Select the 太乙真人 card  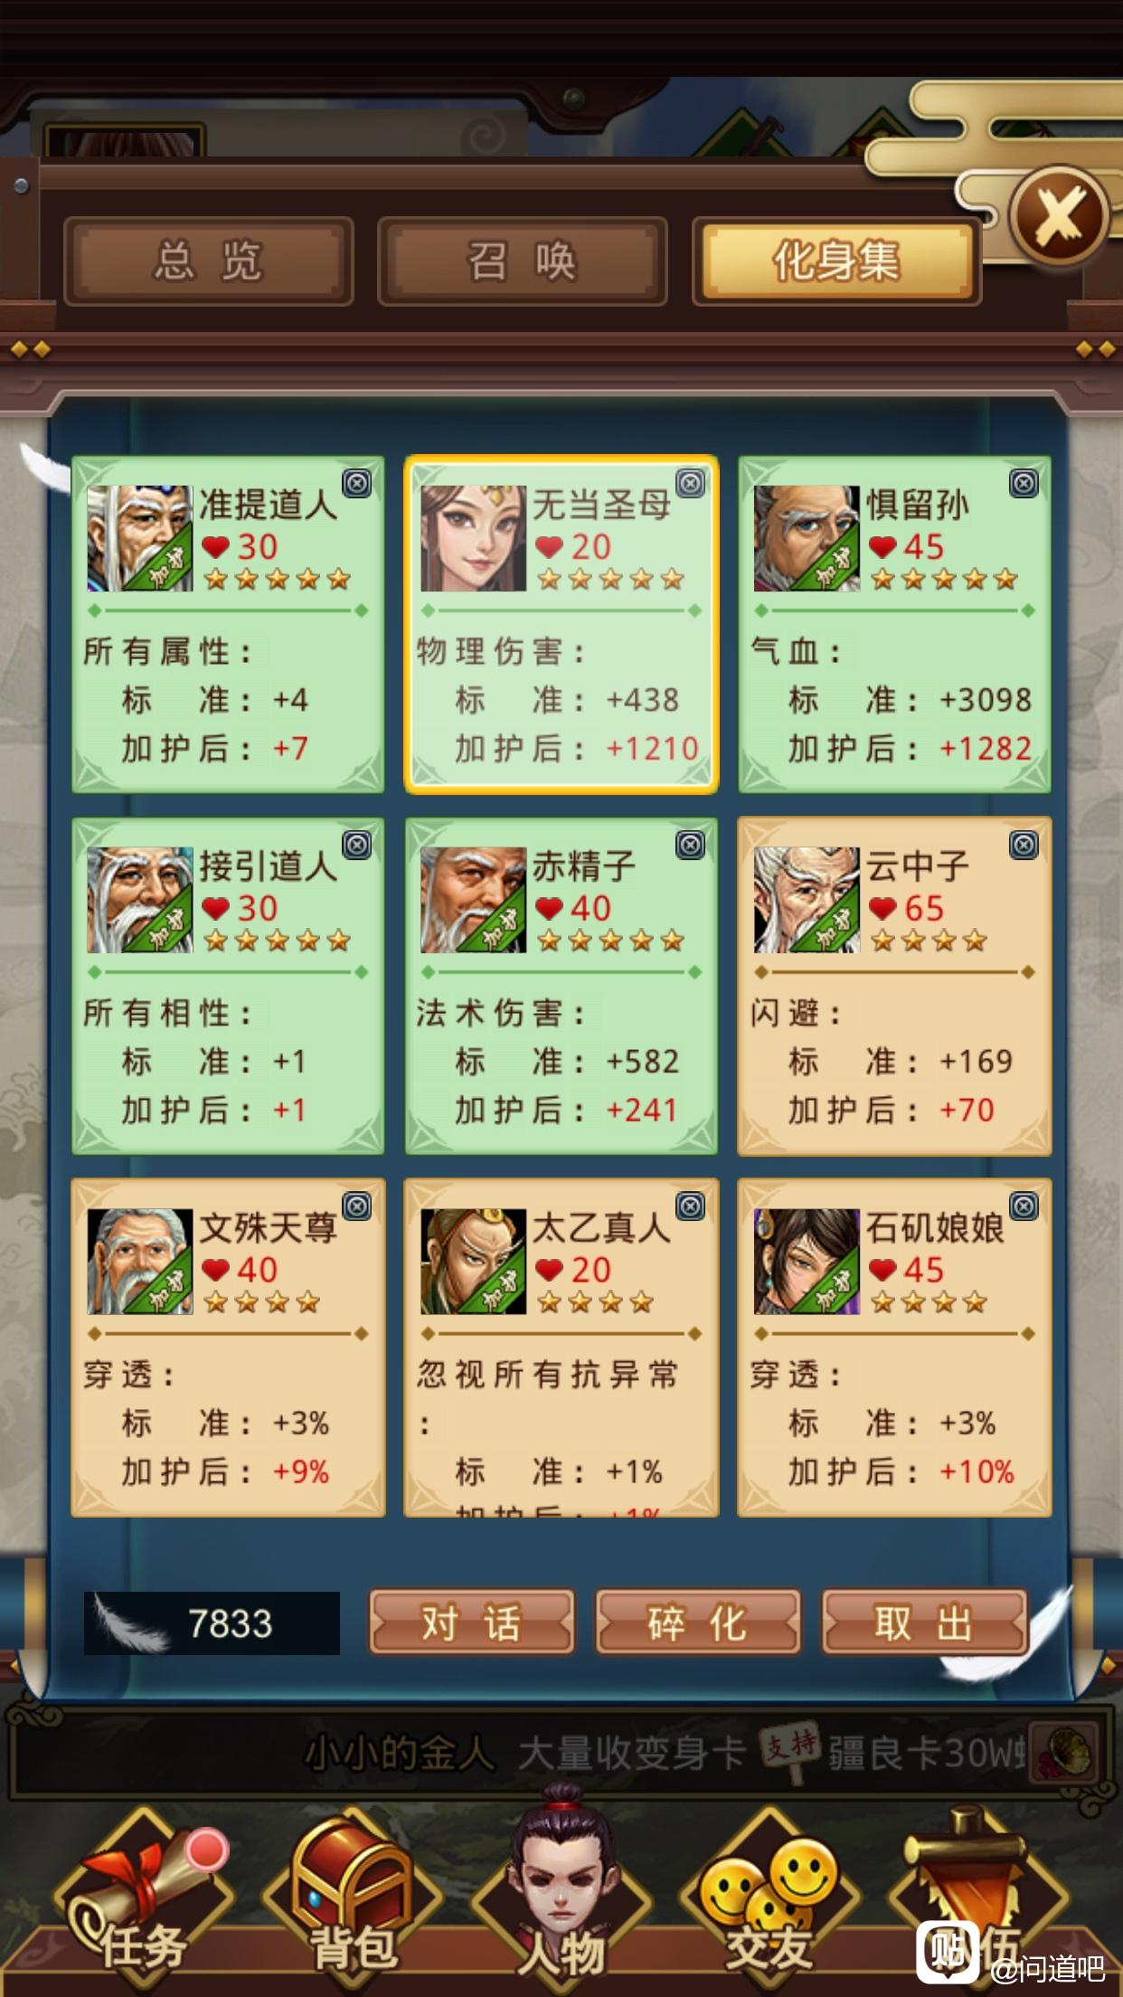(x=561, y=1348)
